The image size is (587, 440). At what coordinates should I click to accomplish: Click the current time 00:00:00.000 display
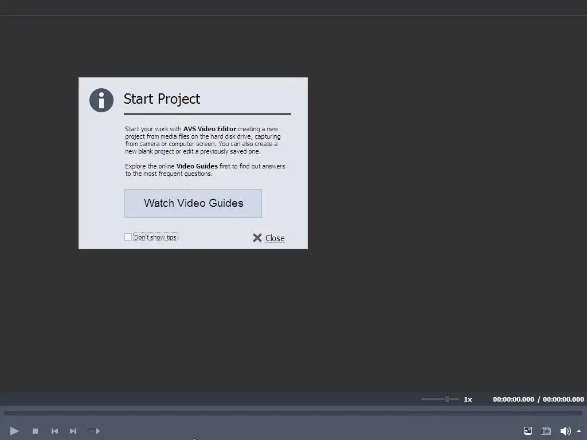pyautogui.click(x=513, y=399)
